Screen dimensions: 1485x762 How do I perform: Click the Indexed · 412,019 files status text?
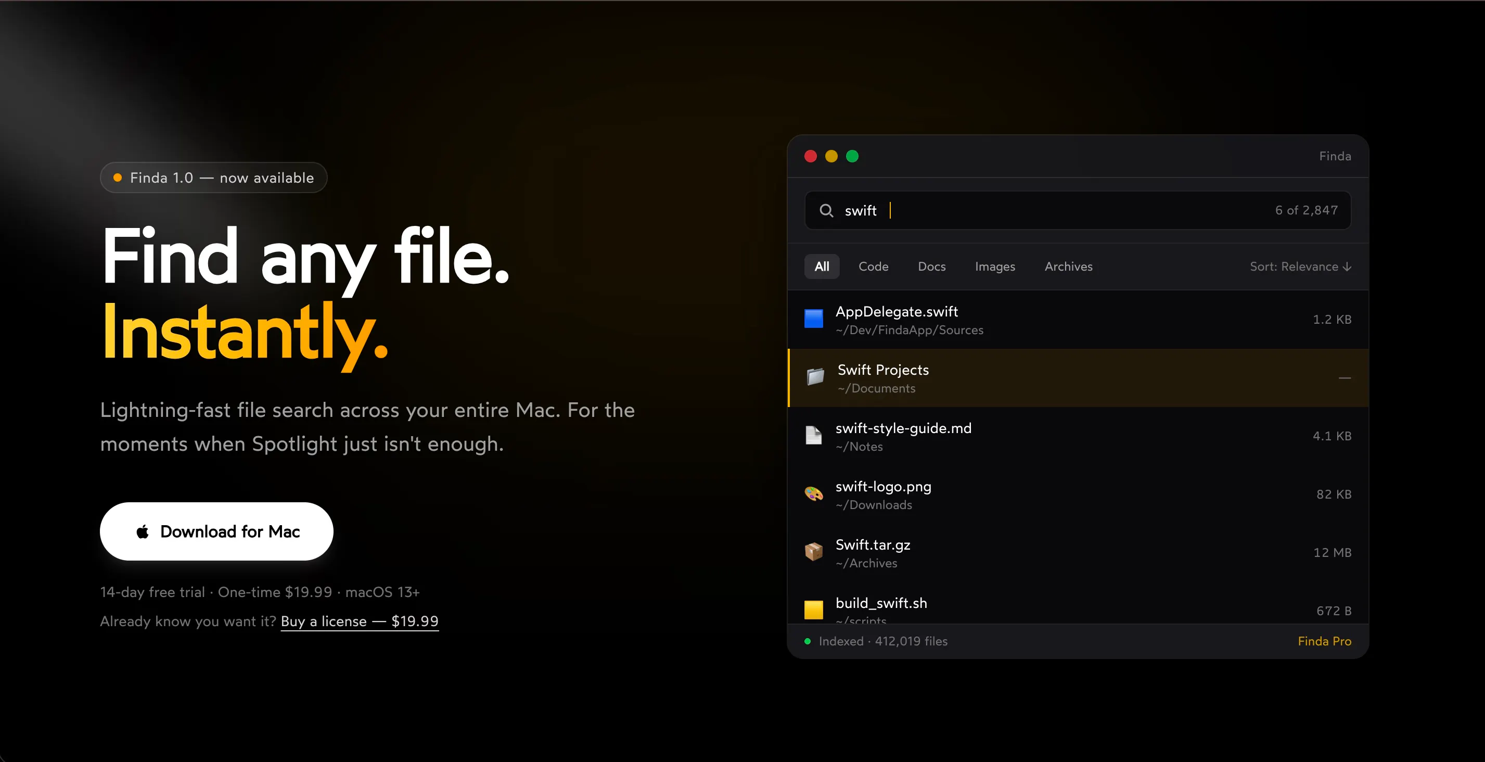click(882, 641)
